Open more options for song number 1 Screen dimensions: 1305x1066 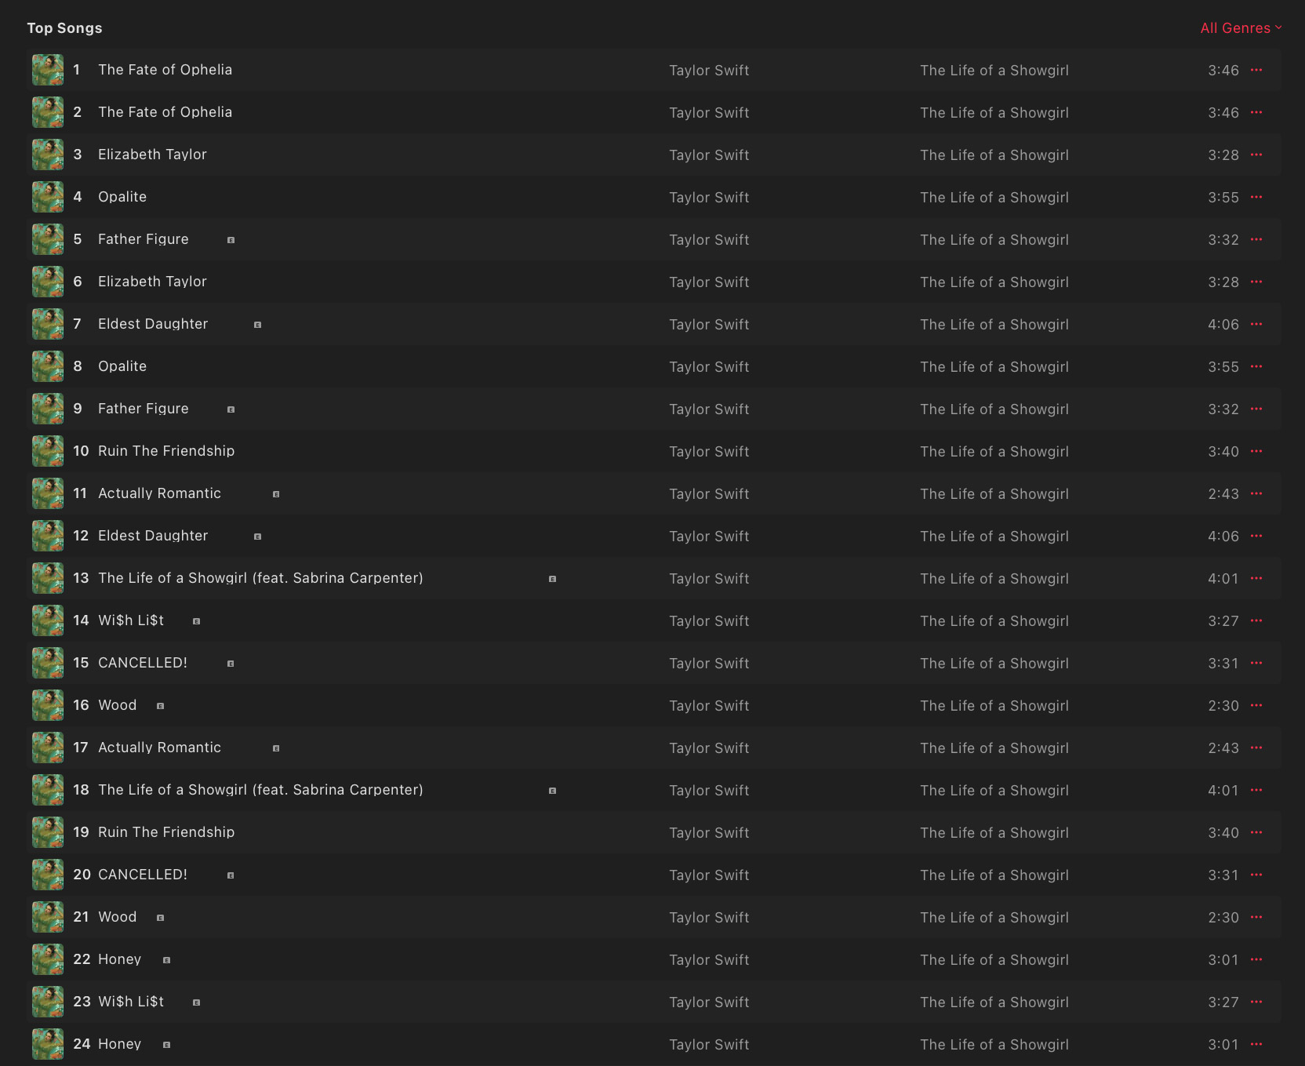1256,70
